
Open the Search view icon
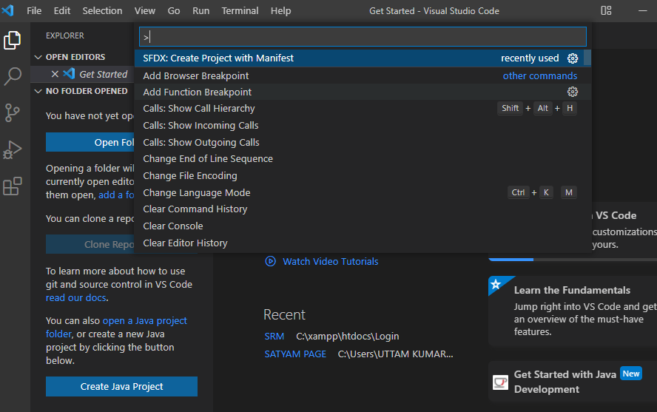point(12,77)
